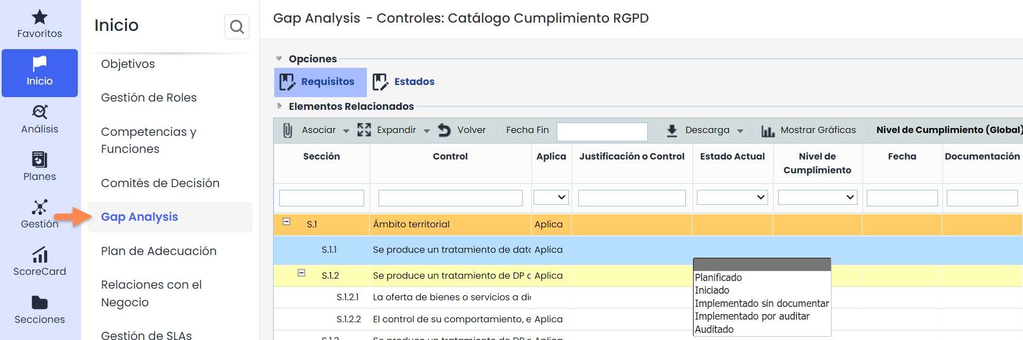
Task: Collapse the S.1.2 row
Action: click(301, 273)
